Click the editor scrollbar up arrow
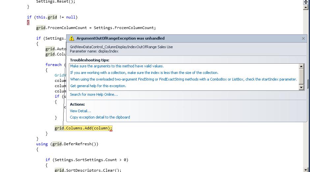The image size is (310, 172). (306, 7)
